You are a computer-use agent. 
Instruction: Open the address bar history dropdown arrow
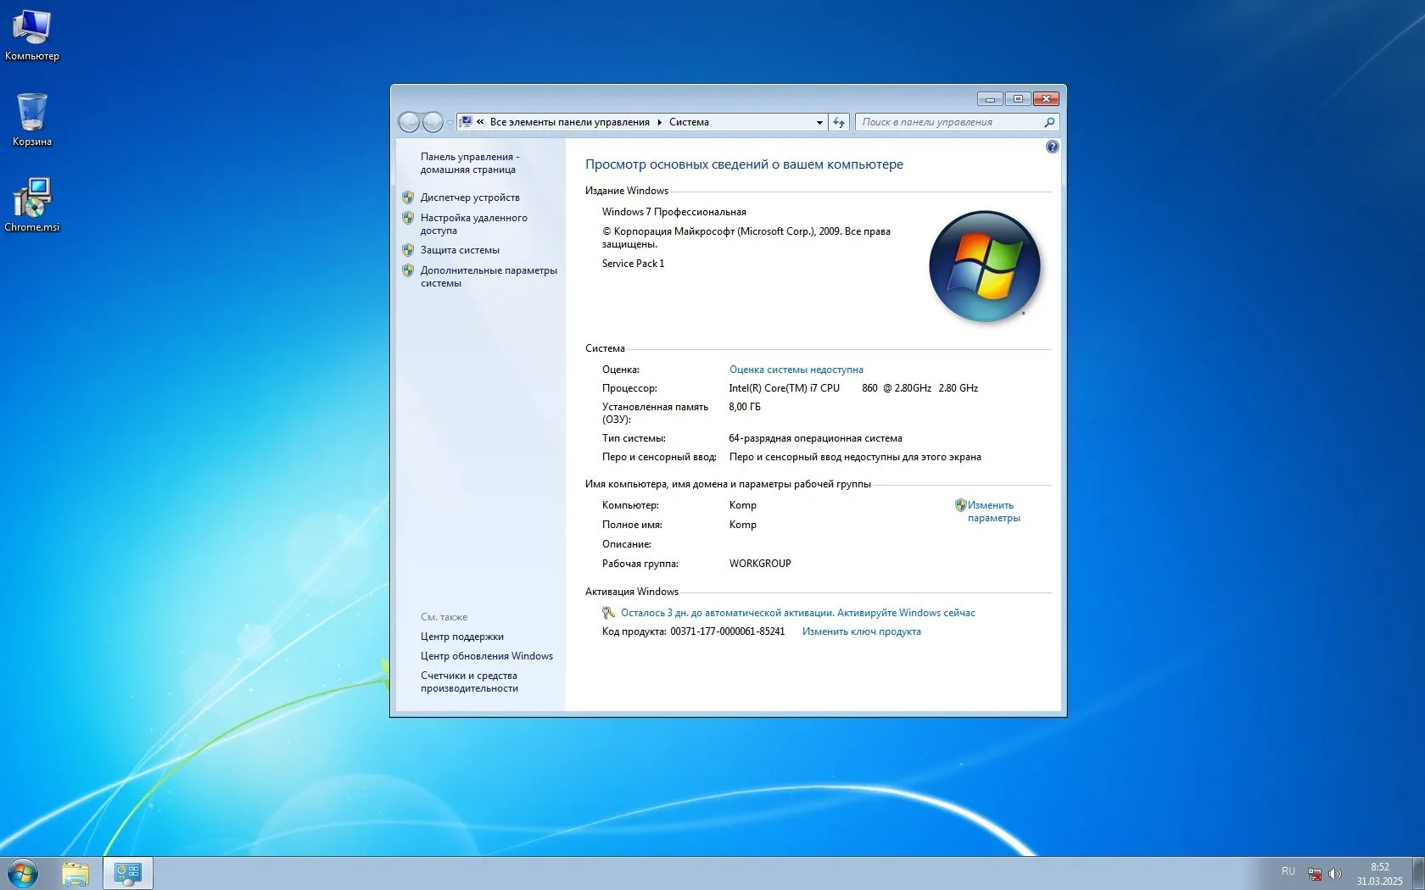[819, 122]
